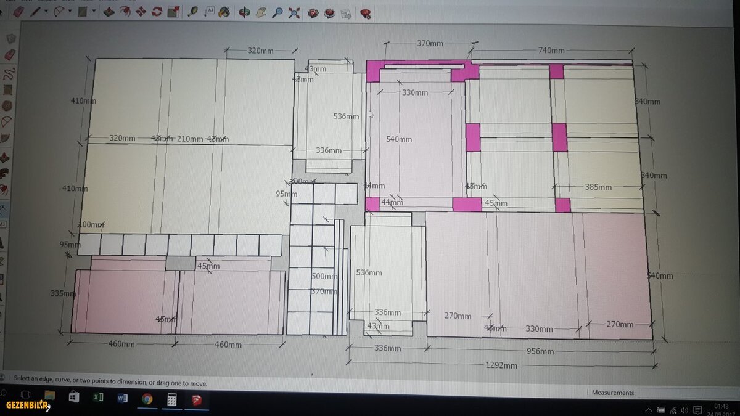Choose the Tape Measure tool
This screenshot has height=416, width=740.
194,11
